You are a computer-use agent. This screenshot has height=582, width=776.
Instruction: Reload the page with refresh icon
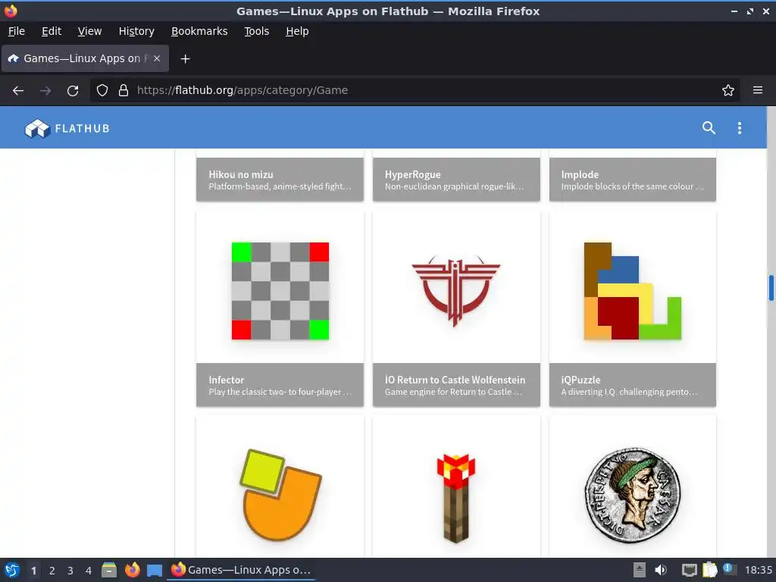point(73,90)
